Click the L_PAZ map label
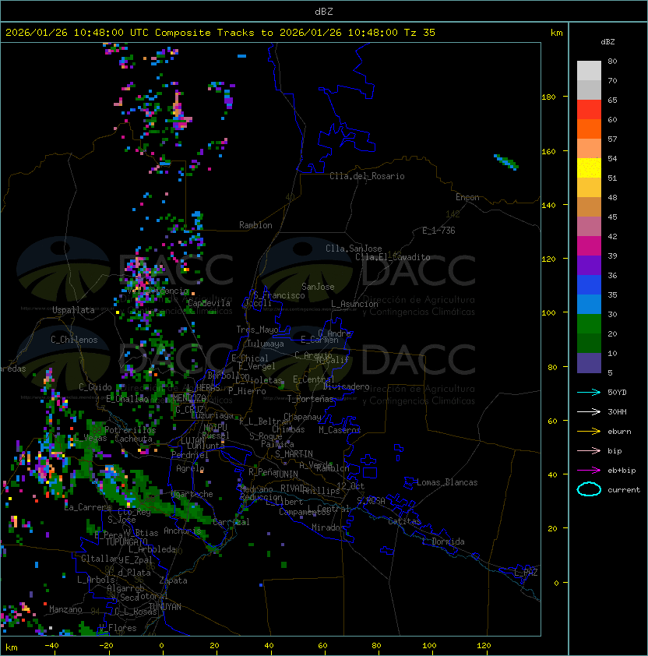 click(x=526, y=573)
